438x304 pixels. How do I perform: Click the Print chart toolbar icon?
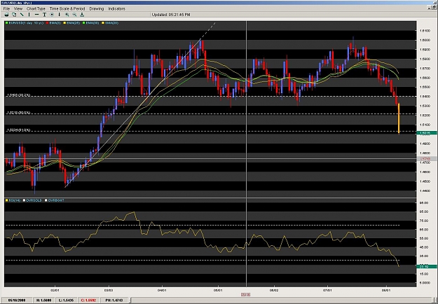6,15
